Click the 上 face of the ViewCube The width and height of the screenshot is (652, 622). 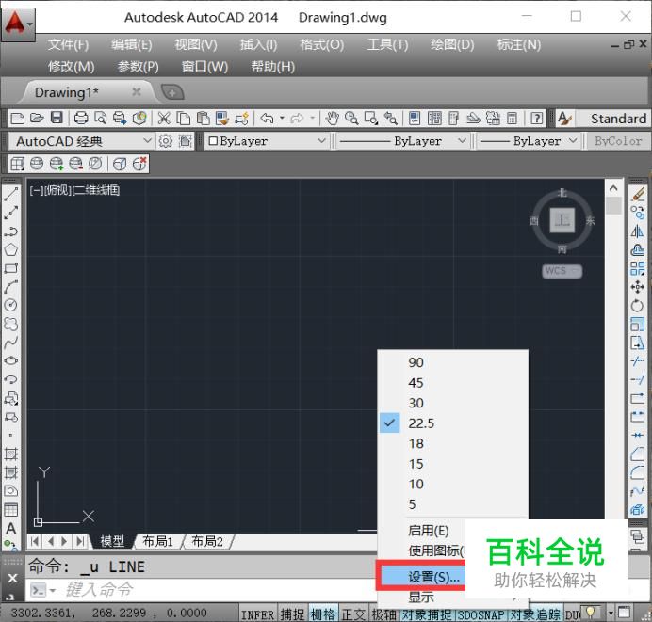click(x=562, y=220)
